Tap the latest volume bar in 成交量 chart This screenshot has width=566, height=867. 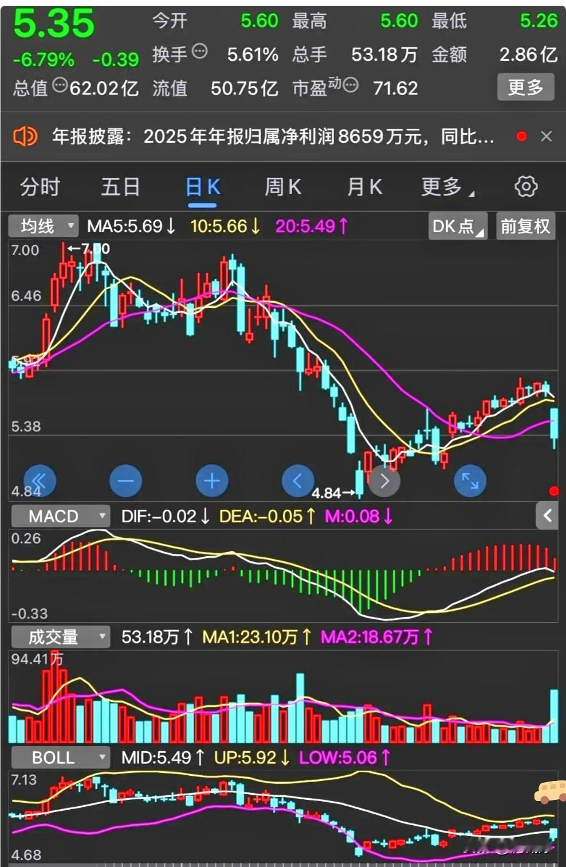[x=554, y=716]
